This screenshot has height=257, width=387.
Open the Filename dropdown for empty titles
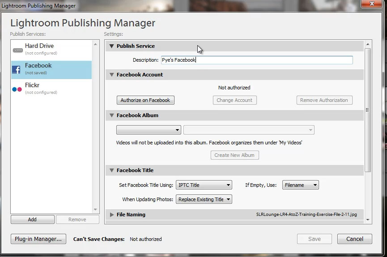300,185
